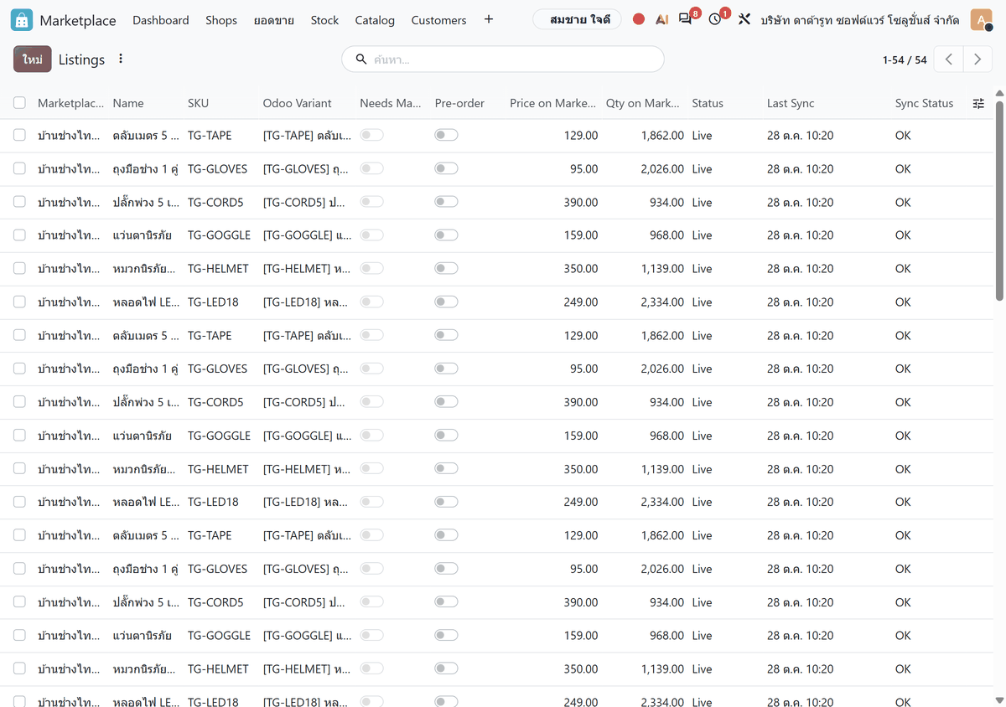Open the Shops menu
Viewport: 1006px width, 707px height.
click(x=221, y=20)
